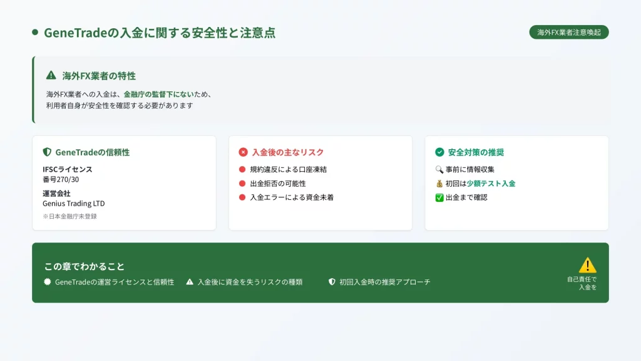Click the highlighted 少額テスト入金 text
641x361 pixels.
pyautogui.click(x=491, y=184)
